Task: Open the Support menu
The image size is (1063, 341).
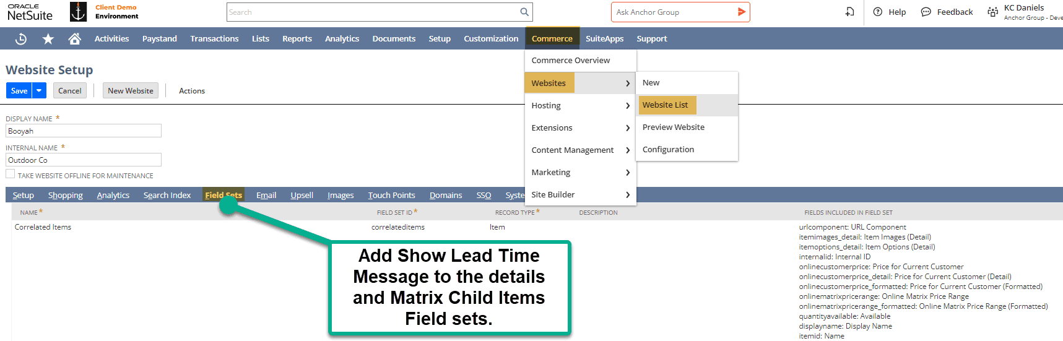Action: click(x=651, y=38)
